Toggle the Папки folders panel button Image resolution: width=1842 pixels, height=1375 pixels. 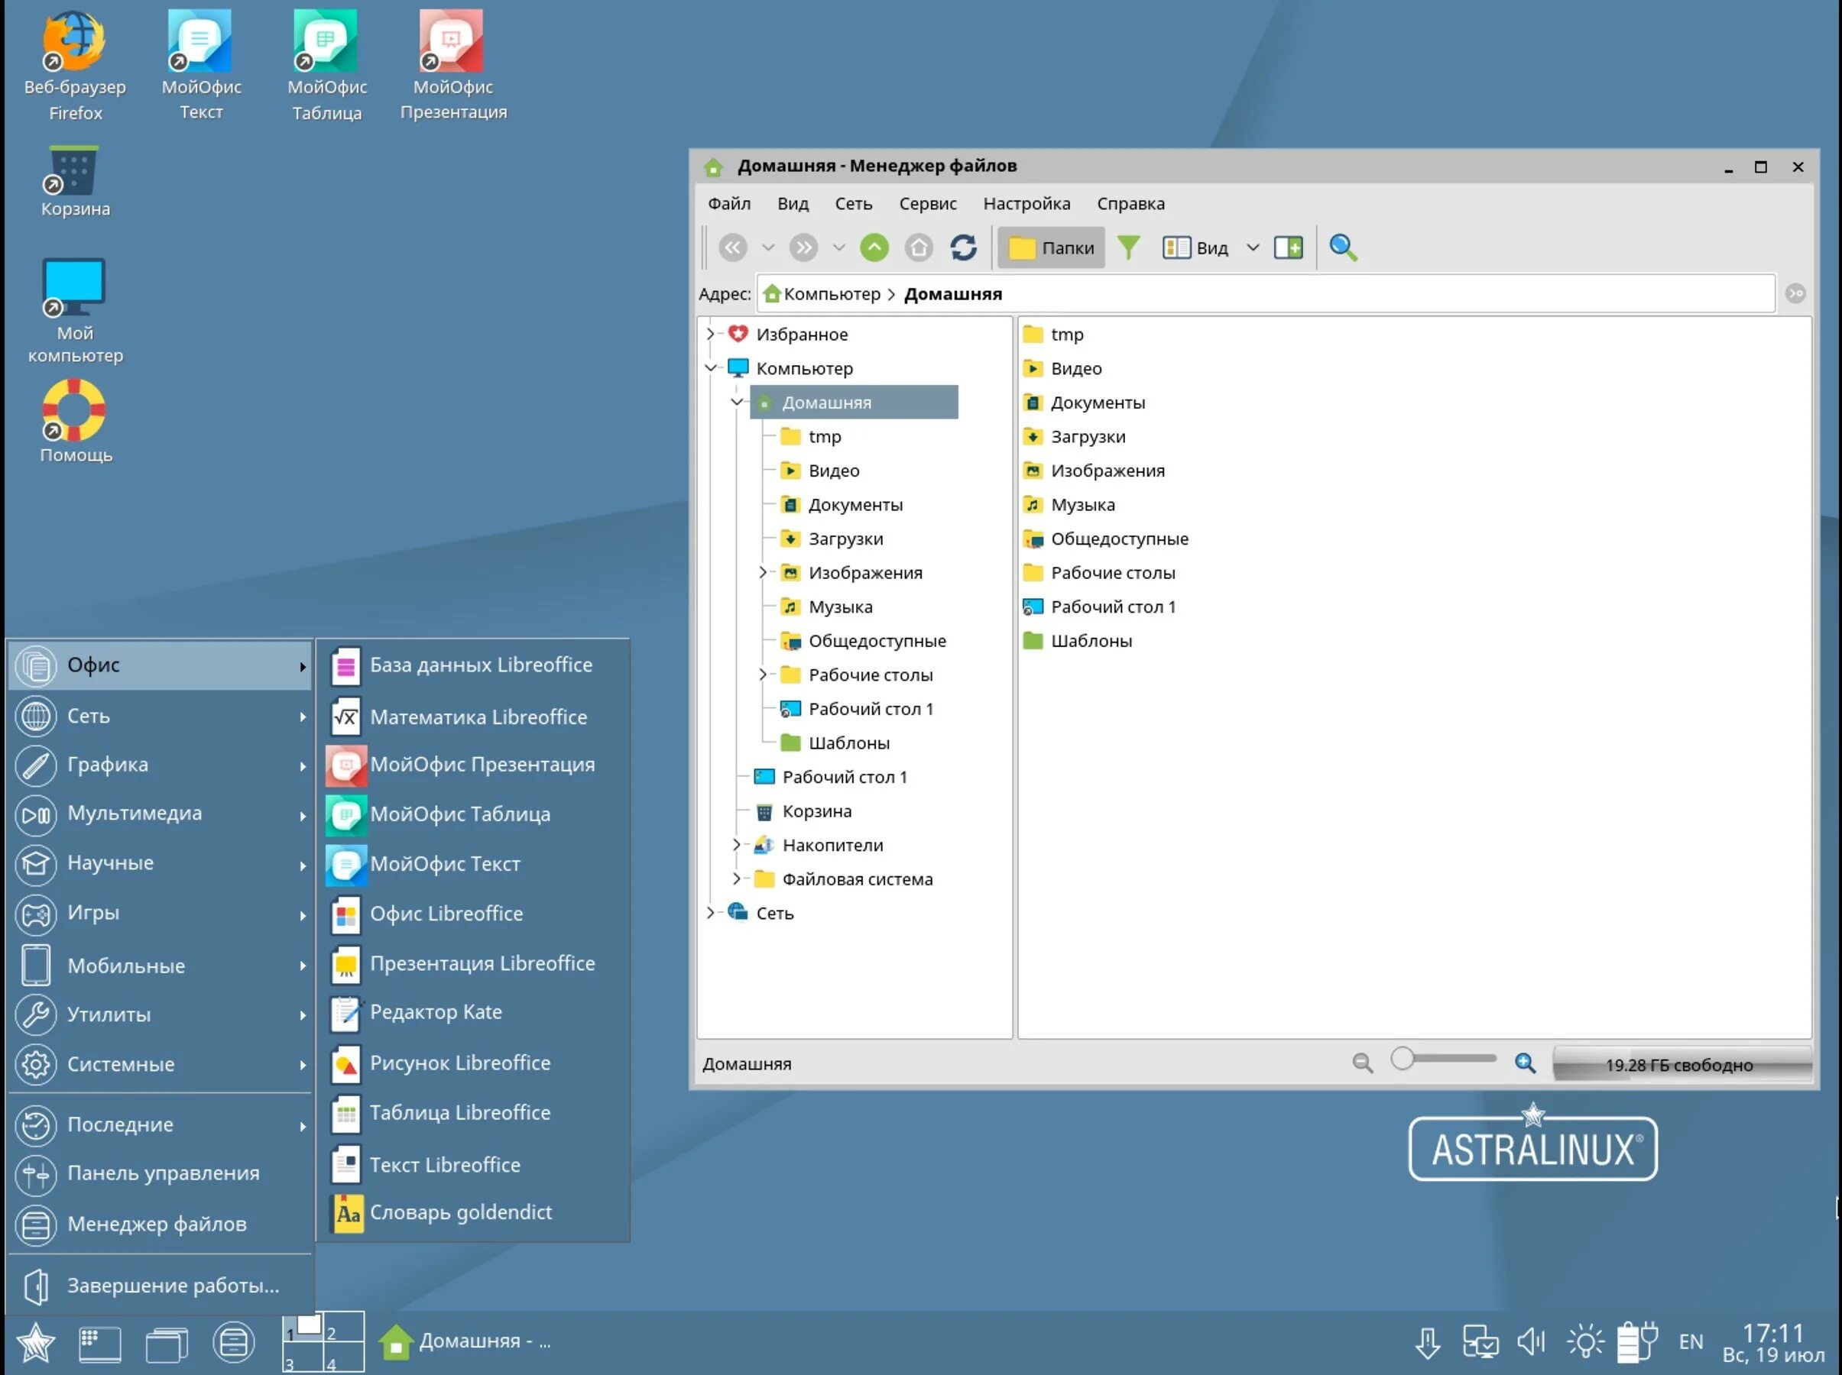click(x=1051, y=247)
